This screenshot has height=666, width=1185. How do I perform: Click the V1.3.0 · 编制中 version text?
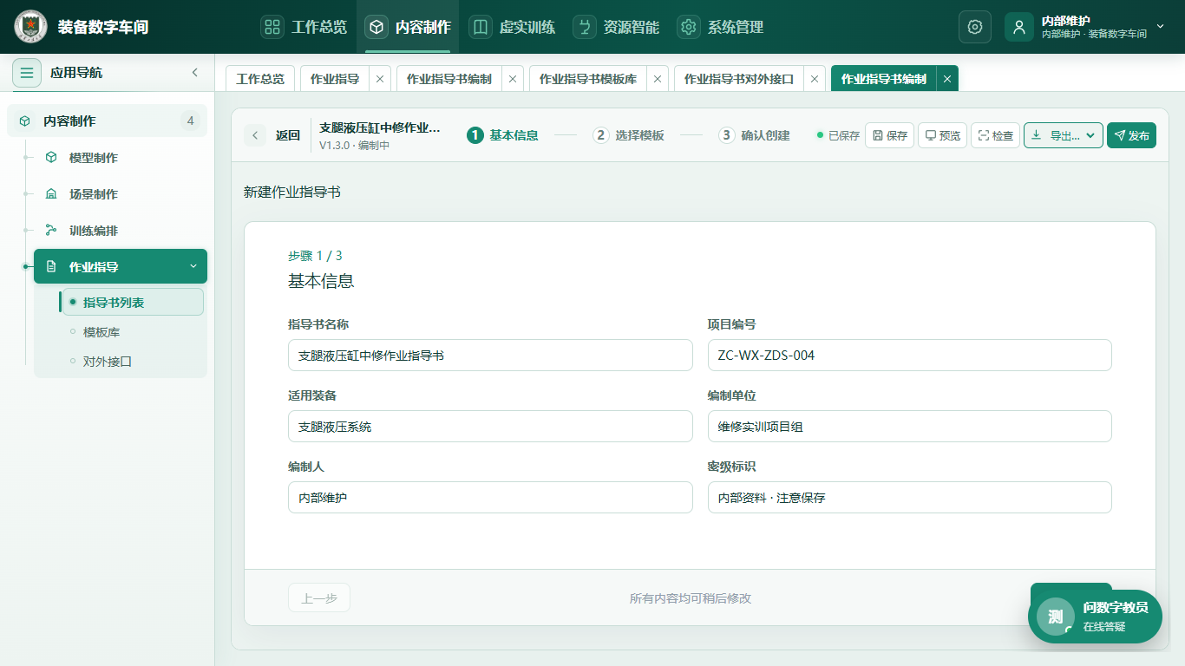pyautogui.click(x=354, y=145)
